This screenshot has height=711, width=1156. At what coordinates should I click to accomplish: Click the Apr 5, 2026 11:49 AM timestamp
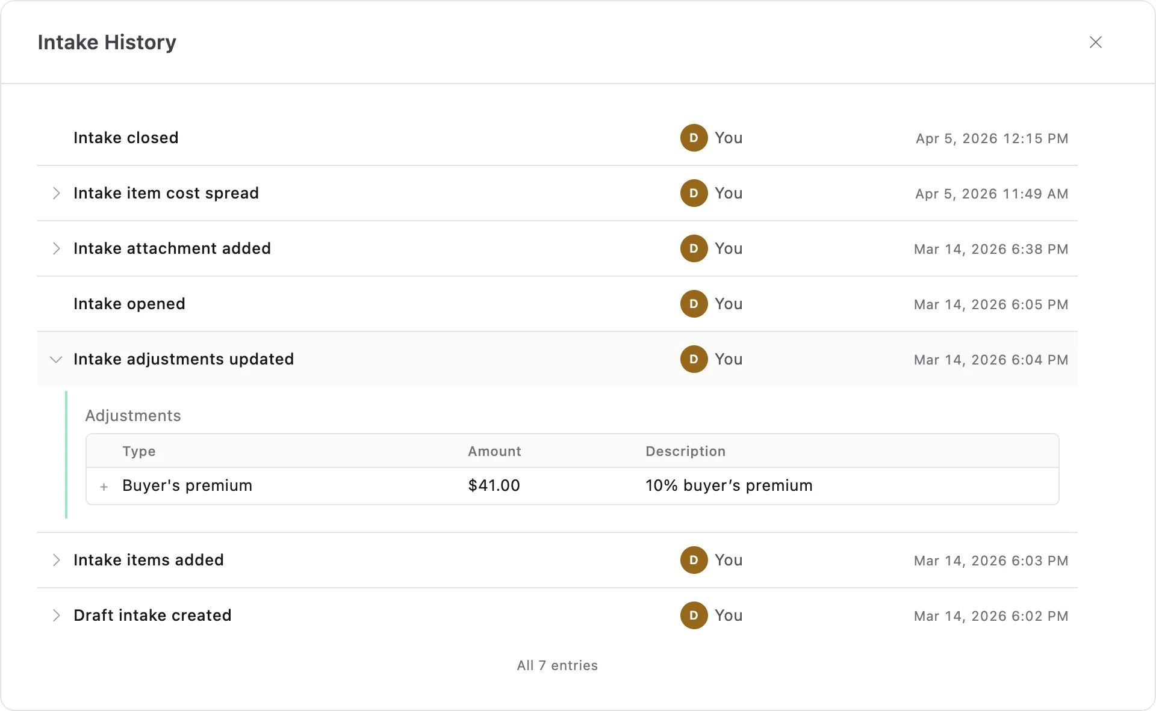click(992, 194)
